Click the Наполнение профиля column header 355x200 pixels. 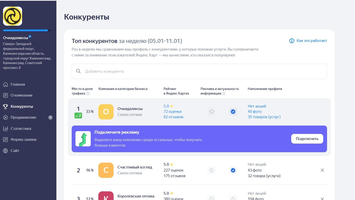(265, 89)
